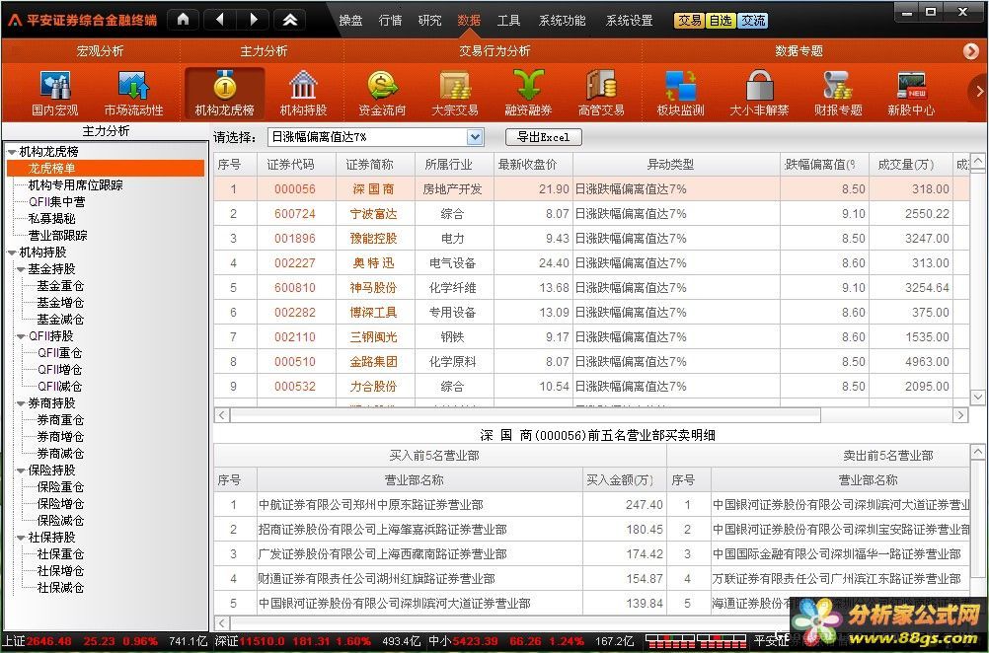Click the yellow 交易 button
The image size is (989, 653).
[x=689, y=21]
